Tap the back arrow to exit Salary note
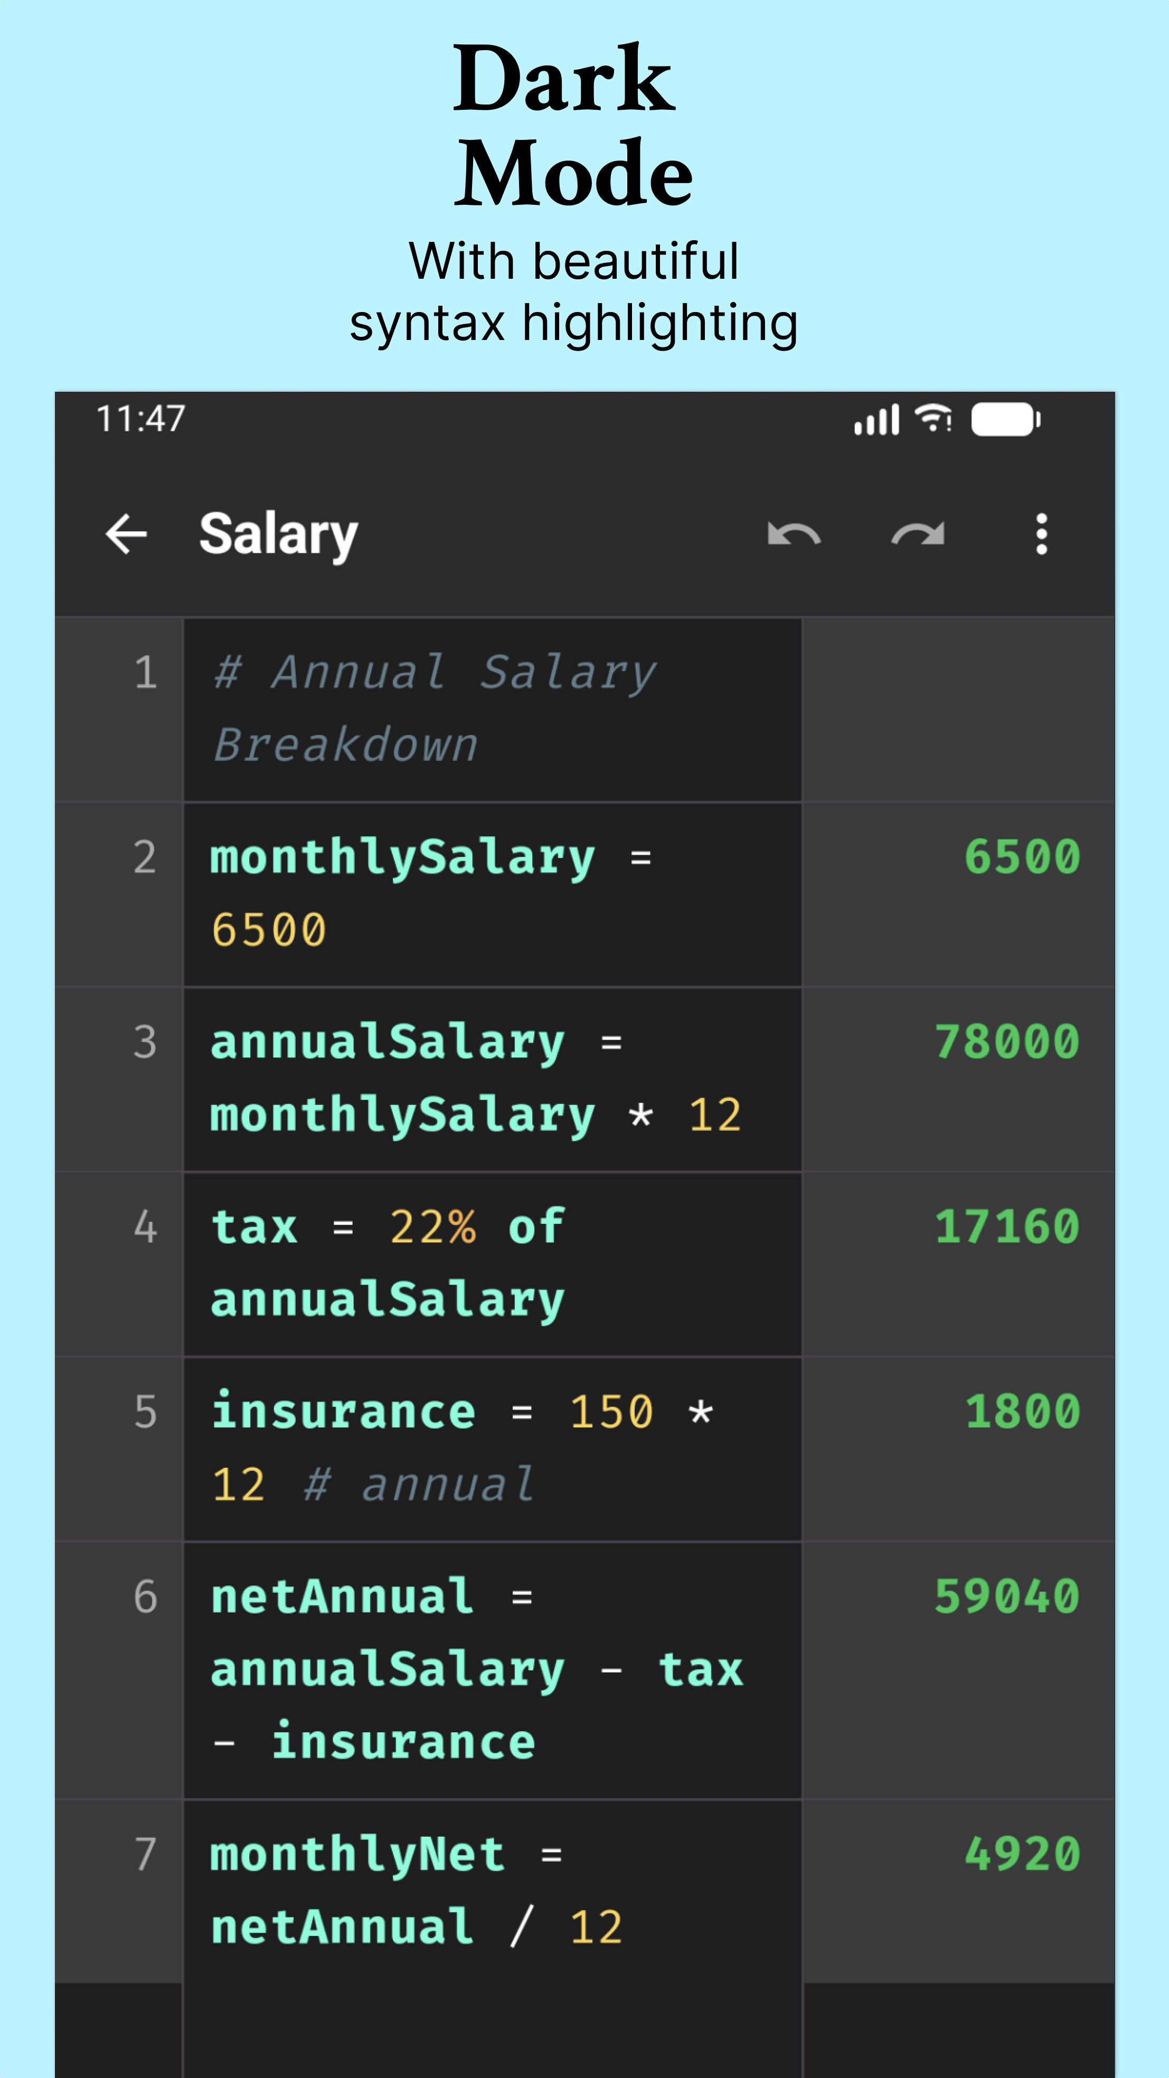 coord(127,534)
